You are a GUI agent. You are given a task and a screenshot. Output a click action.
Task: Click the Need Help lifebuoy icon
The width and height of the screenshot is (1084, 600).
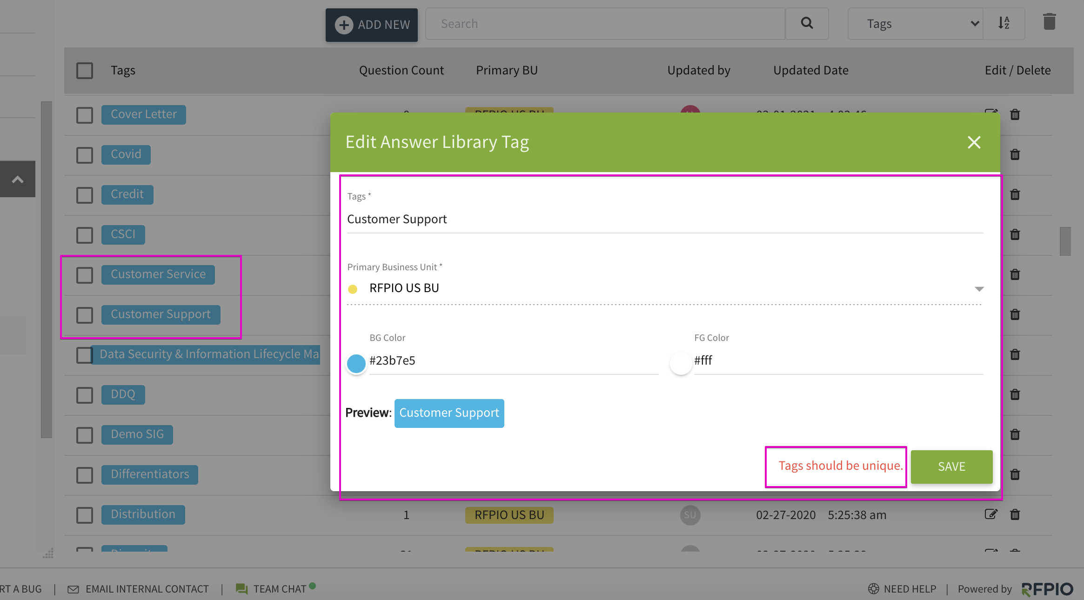pyautogui.click(x=873, y=589)
